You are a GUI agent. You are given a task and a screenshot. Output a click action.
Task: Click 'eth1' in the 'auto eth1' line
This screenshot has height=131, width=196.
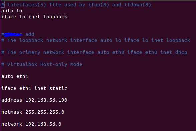click(x=22, y=76)
